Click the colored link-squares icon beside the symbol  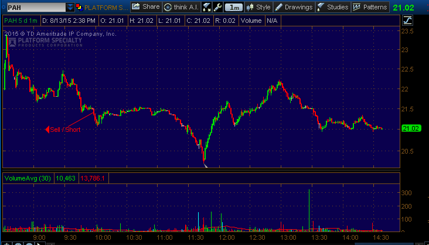point(79,7)
